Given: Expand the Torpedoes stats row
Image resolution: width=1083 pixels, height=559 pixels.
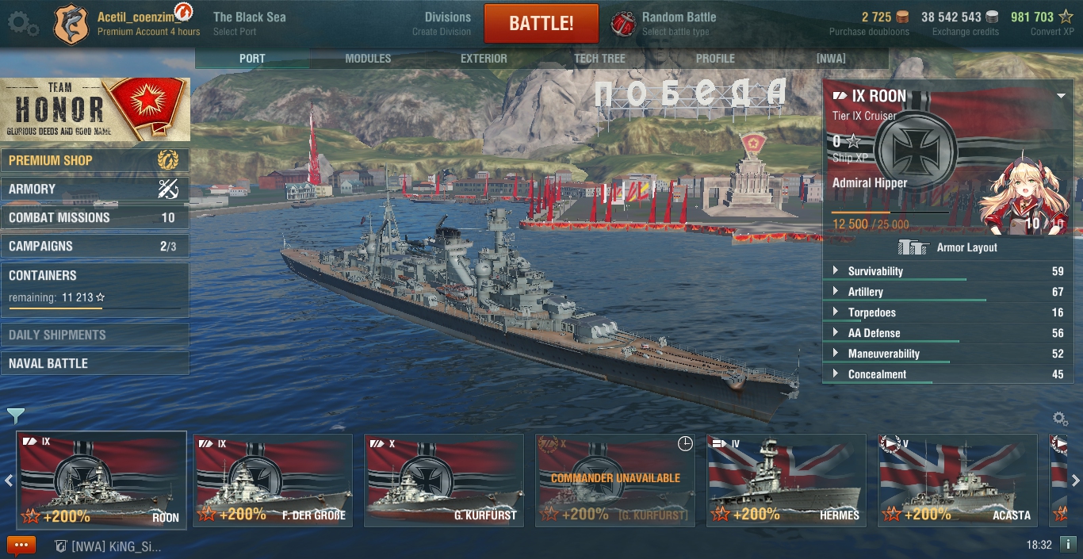Looking at the screenshot, I should tap(948, 312).
